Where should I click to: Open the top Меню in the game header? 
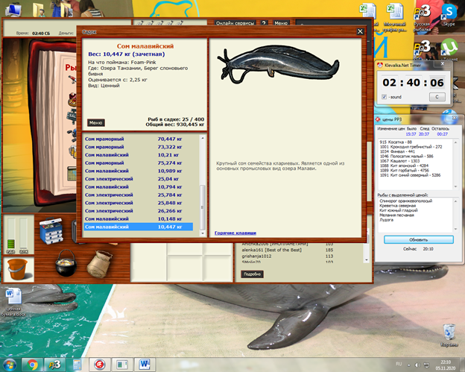click(281, 23)
